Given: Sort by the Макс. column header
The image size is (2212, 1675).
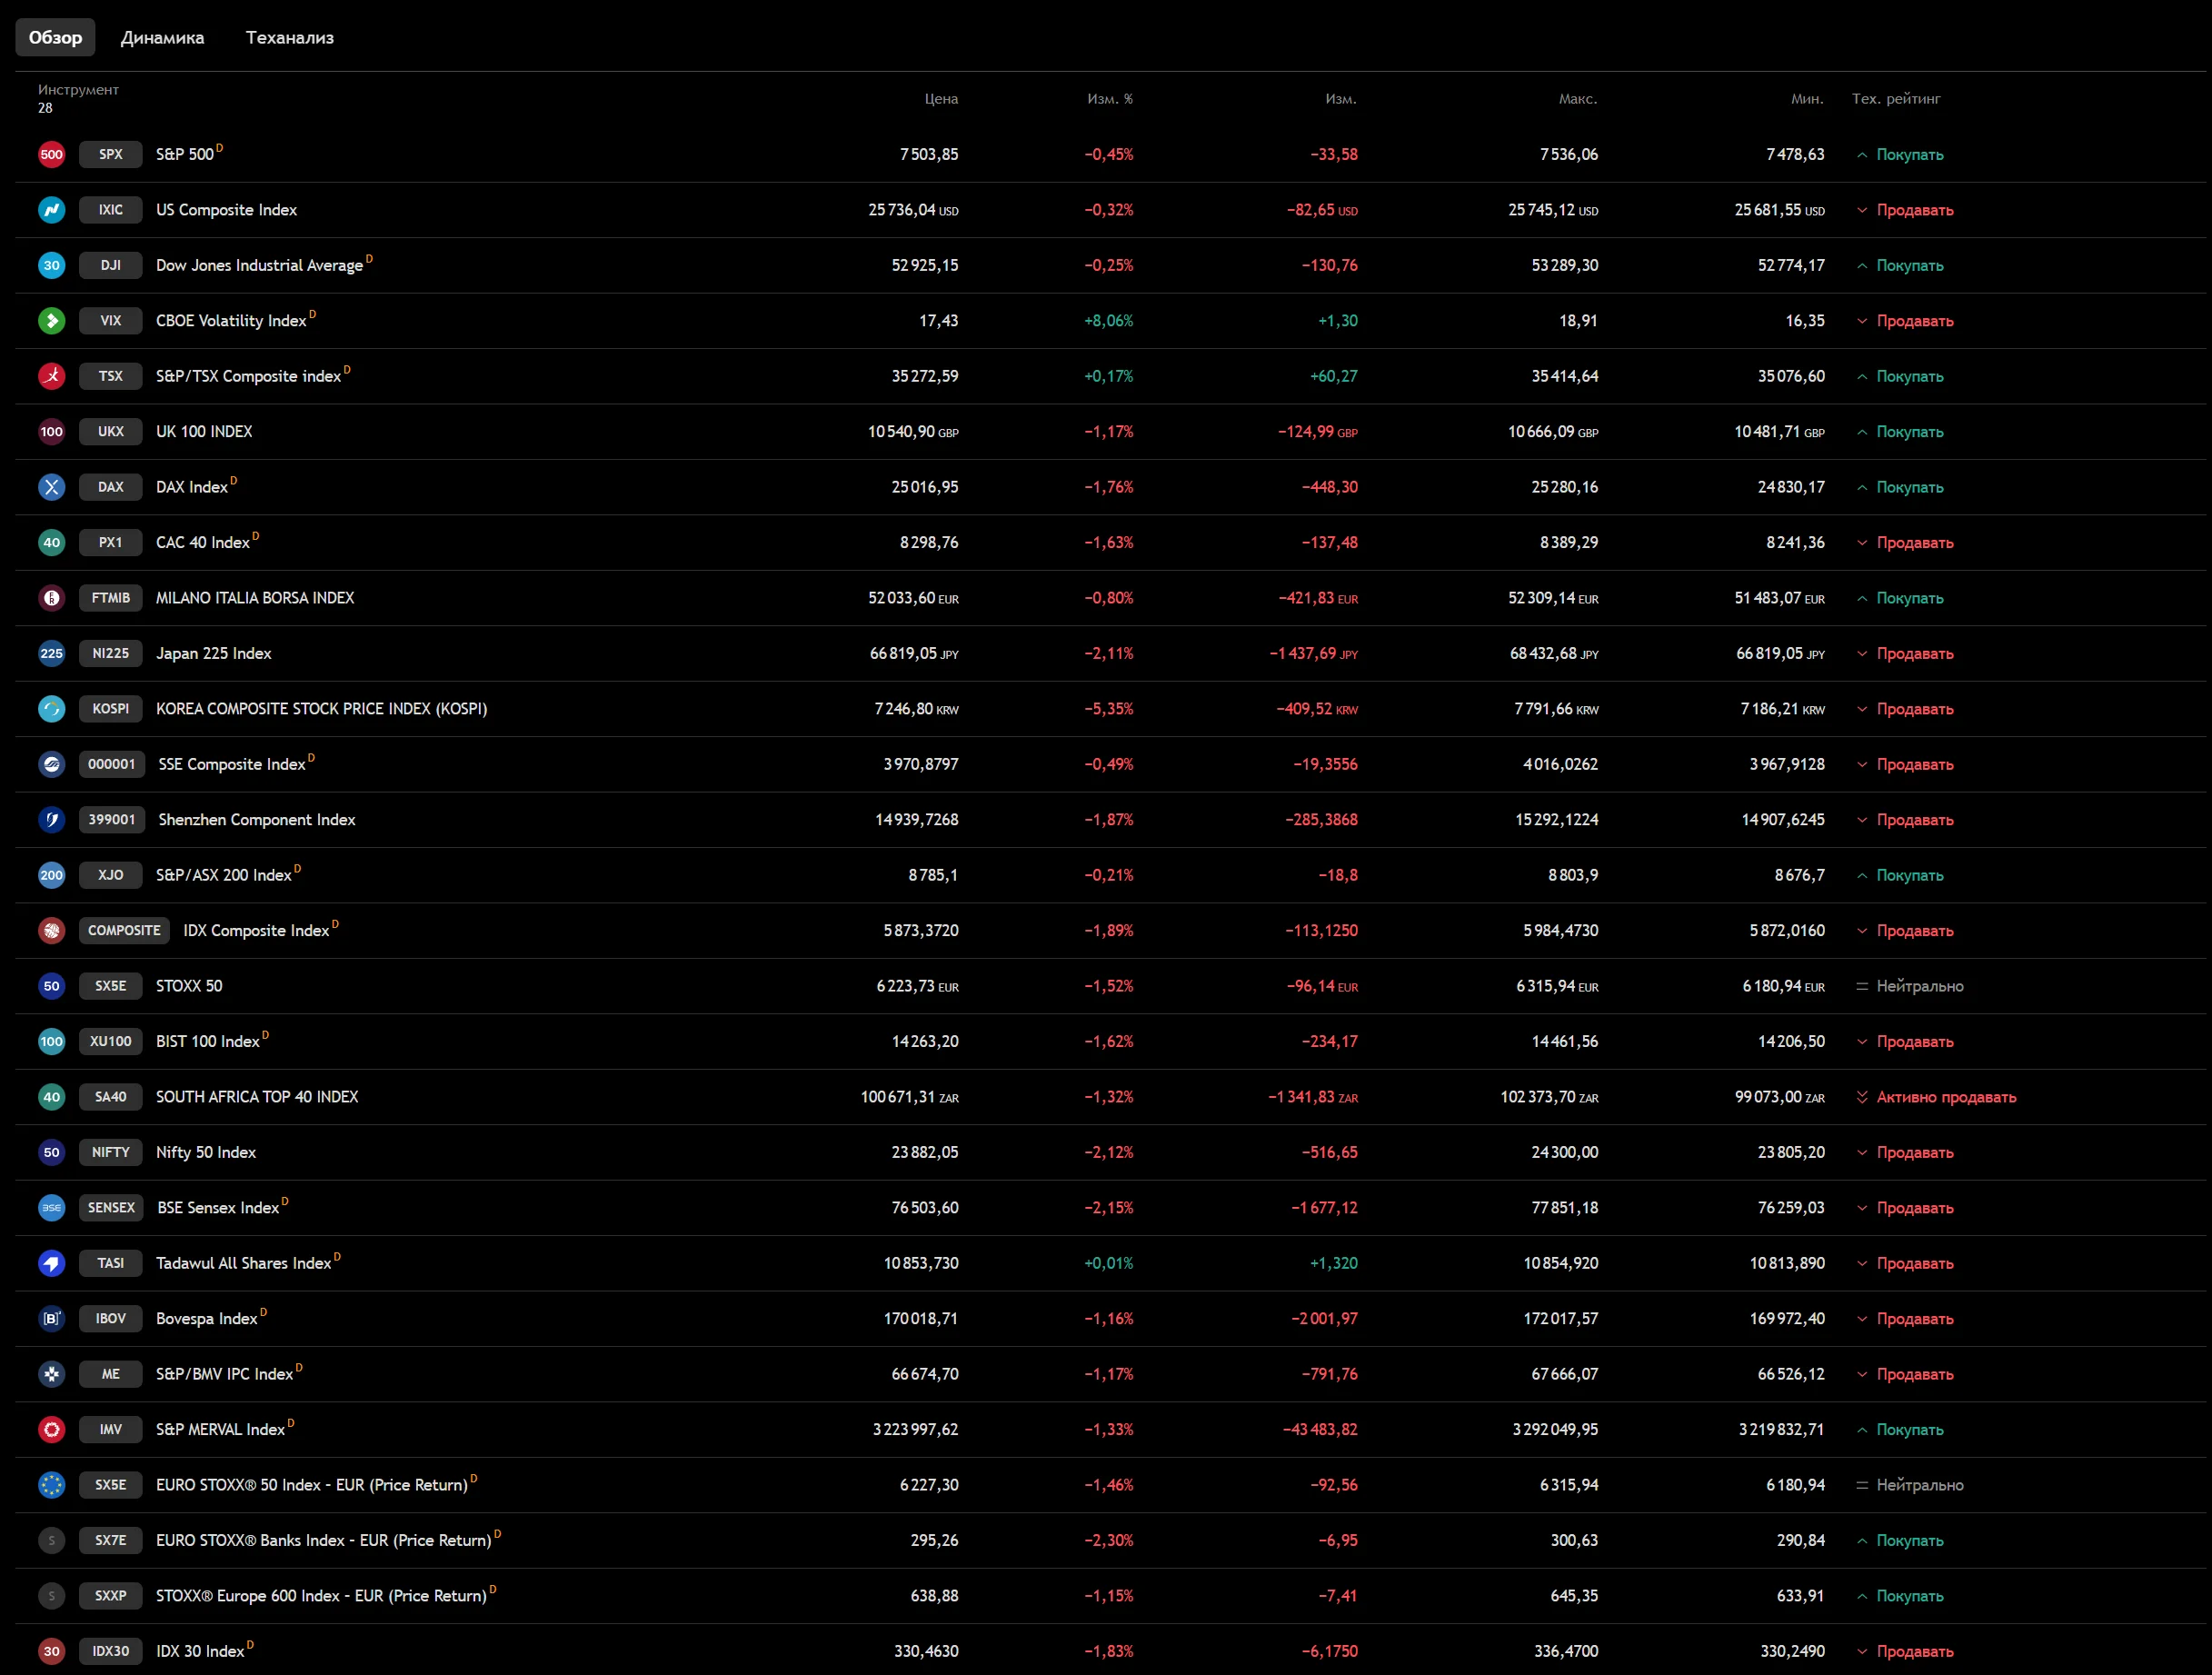Looking at the screenshot, I should [x=1578, y=99].
